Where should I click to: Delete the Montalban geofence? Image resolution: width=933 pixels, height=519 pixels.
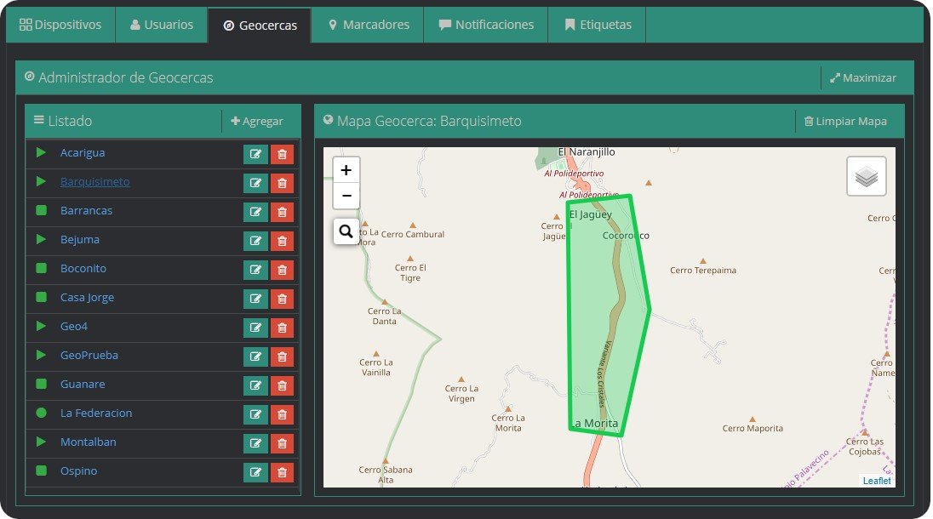point(282,443)
